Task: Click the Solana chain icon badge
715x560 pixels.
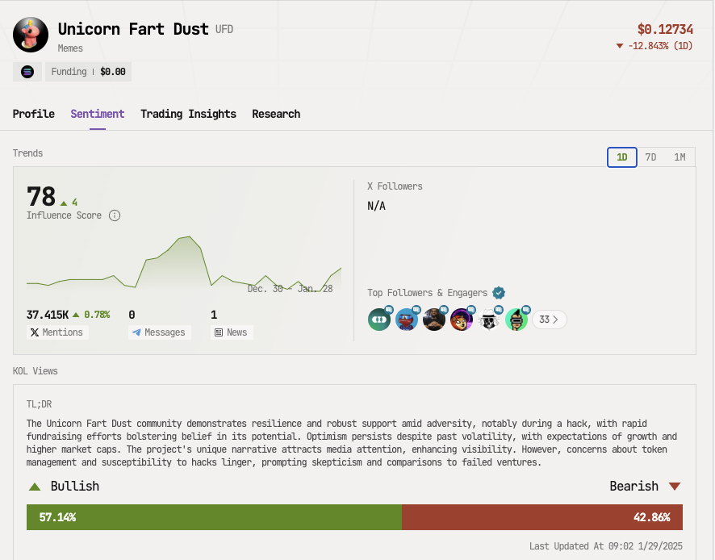Action: pyautogui.click(x=27, y=72)
